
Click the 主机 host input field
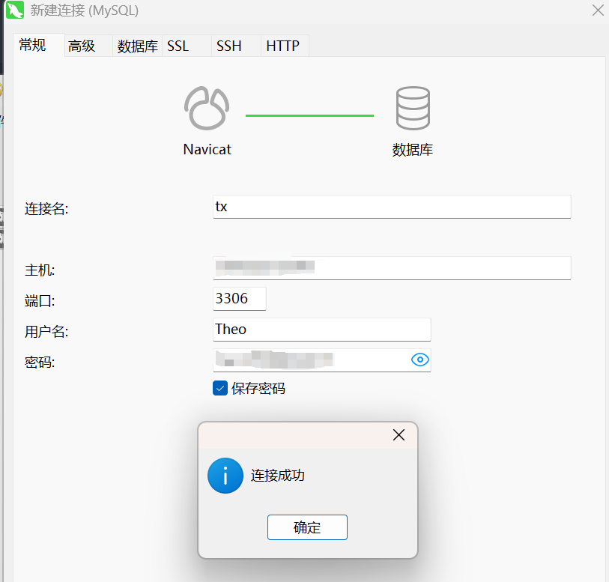coord(392,268)
